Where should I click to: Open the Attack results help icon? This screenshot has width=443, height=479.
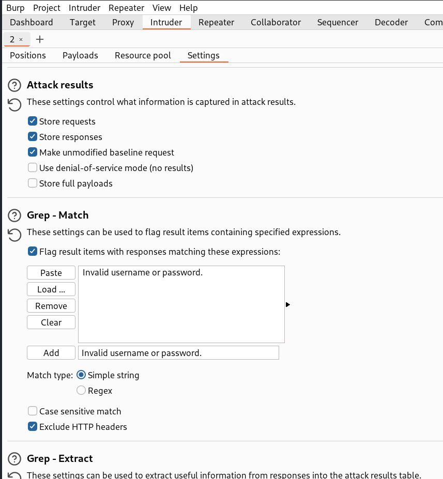click(x=14, y=85)
